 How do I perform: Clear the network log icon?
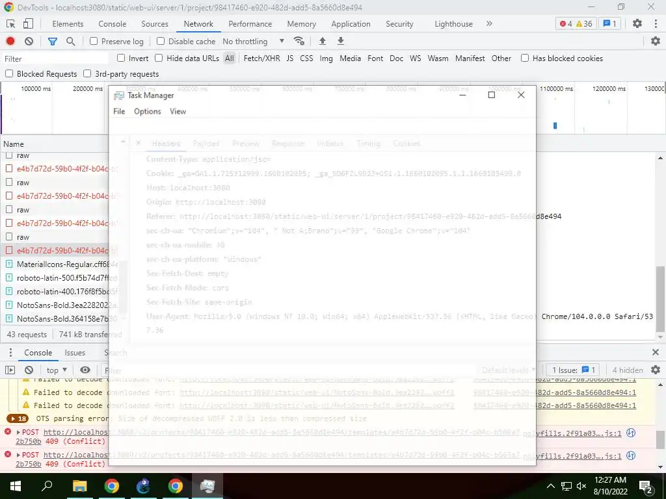[29, 41]
